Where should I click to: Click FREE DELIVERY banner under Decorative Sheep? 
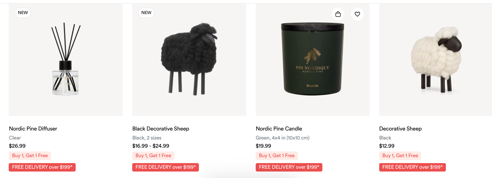412,167
